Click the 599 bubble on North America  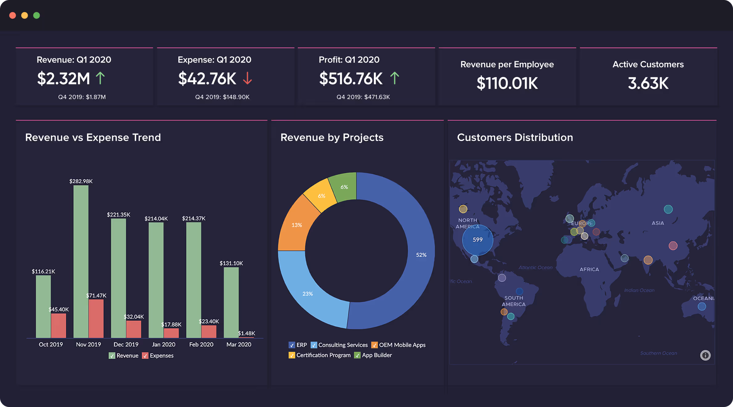[x=477, y=240]
